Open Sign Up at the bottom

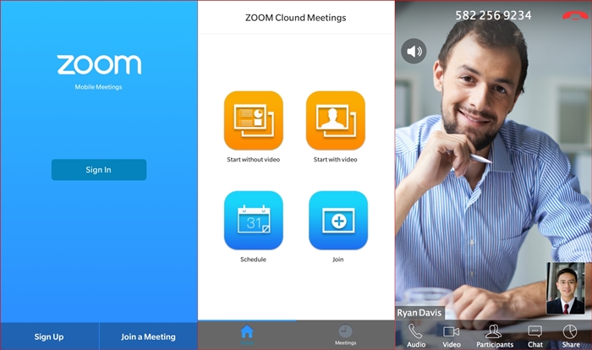click(49, 336)
